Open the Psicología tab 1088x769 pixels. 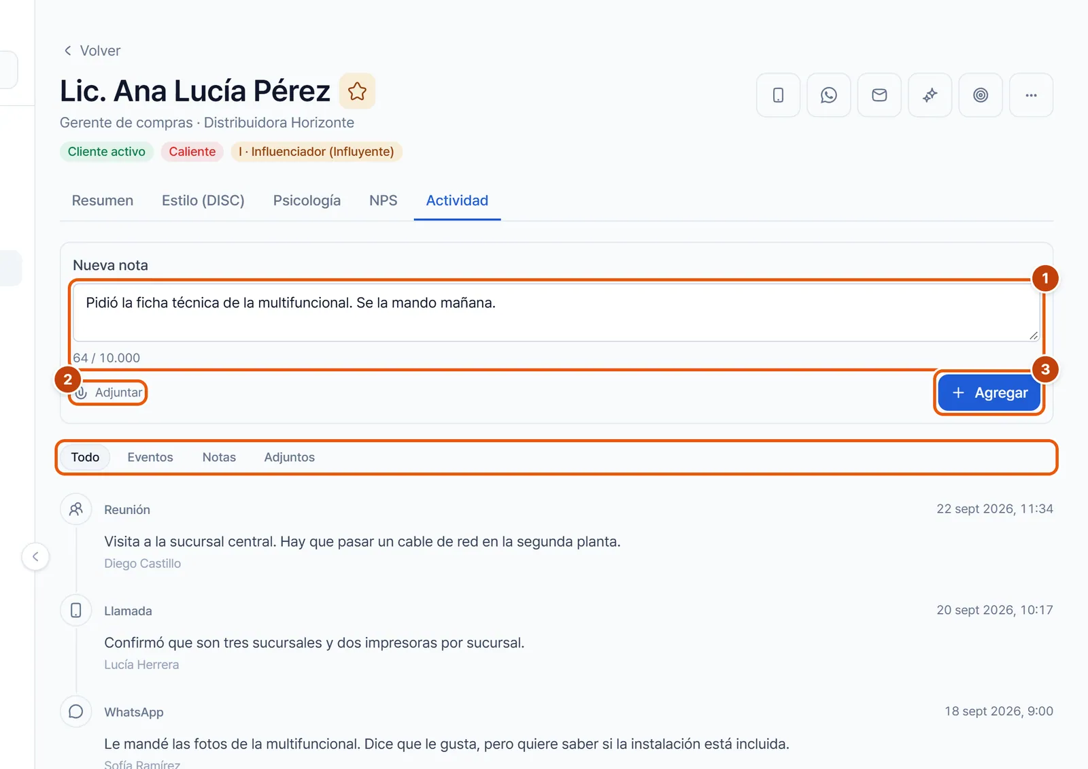click(307, 201)
